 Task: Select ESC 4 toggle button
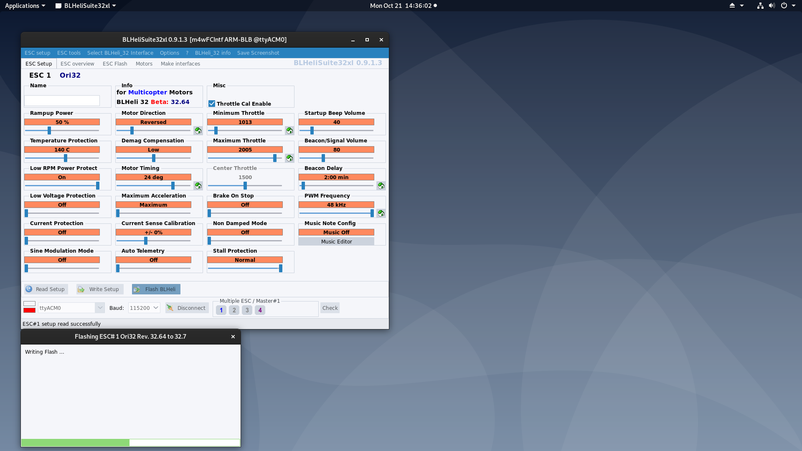[260, 310]
